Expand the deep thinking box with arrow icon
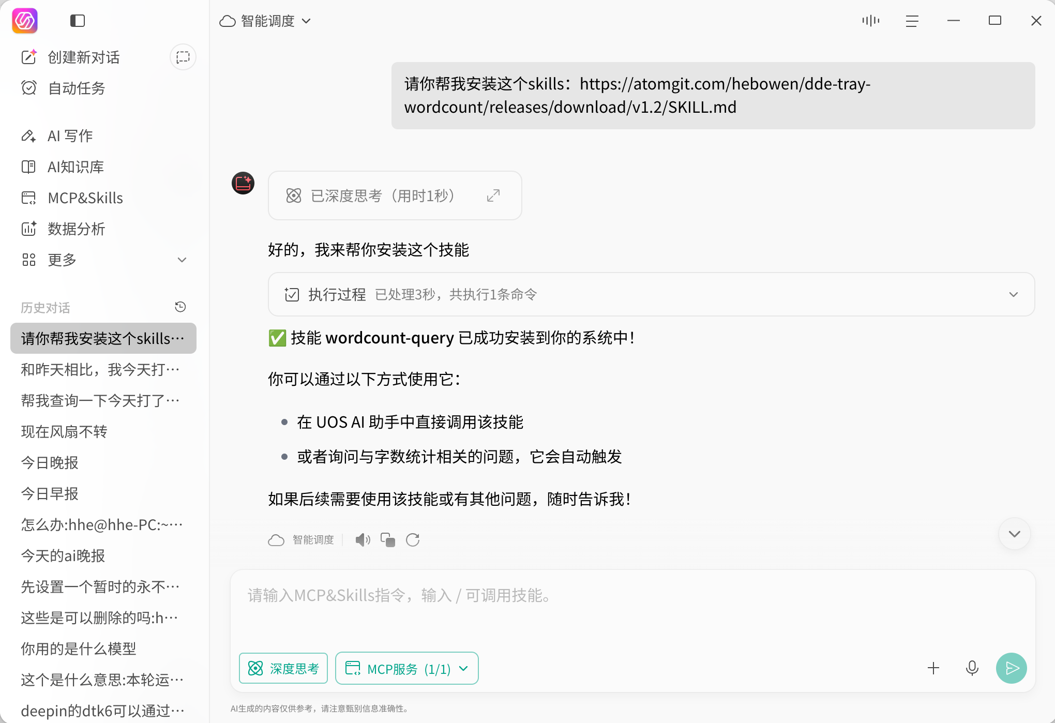This screenshot has height=723, width=1055. click(x=493, y=195)
